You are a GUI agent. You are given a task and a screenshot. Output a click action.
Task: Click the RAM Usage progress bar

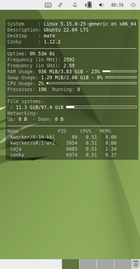[x=119, y=71]
